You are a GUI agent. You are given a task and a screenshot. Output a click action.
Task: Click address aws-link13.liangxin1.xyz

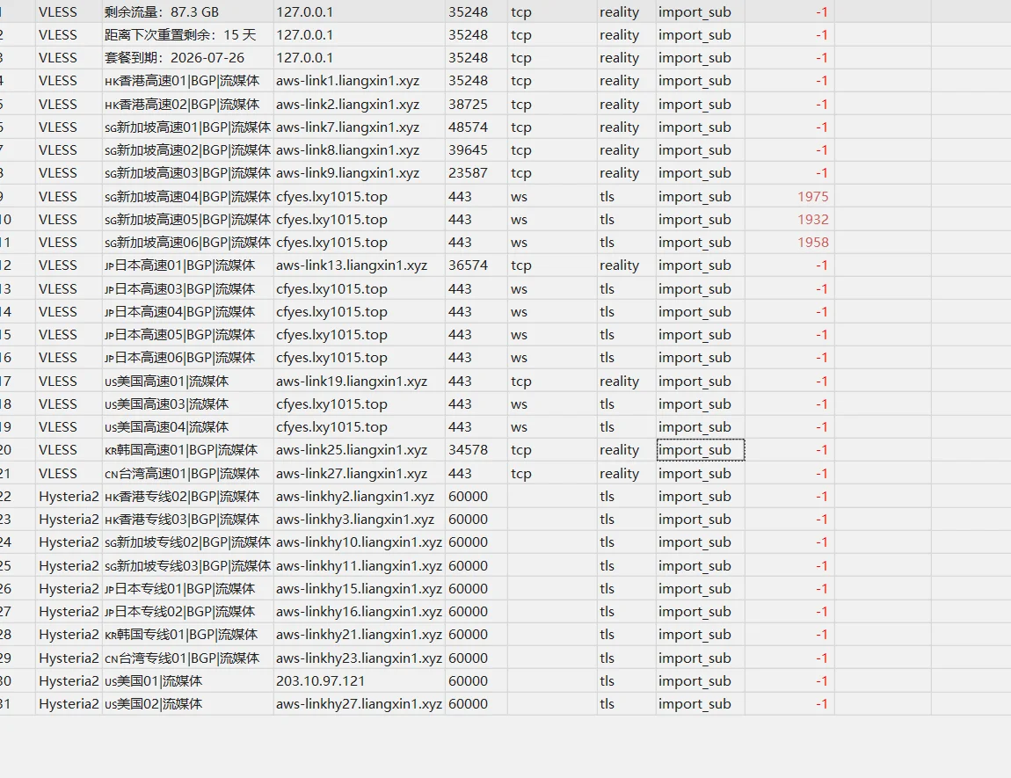coord(352,265)
